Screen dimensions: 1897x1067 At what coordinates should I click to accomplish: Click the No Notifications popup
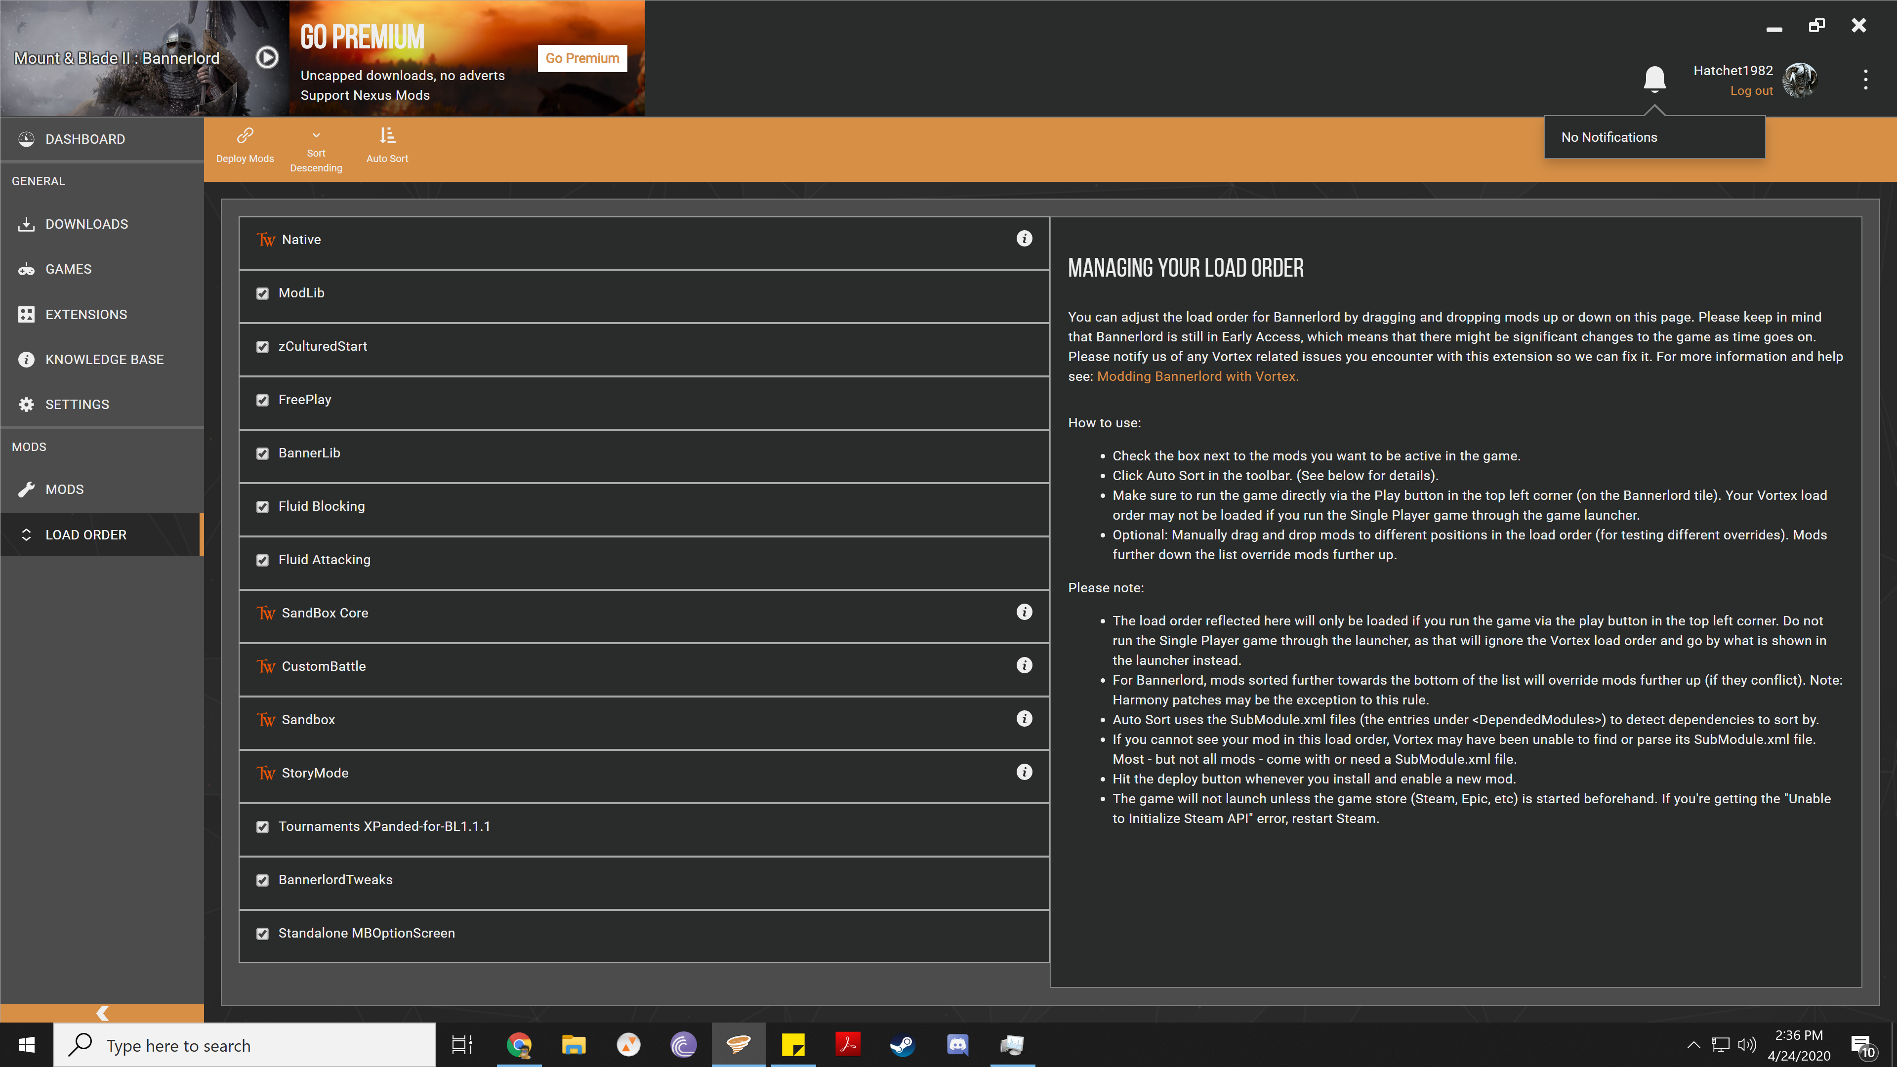[x=1654, y=137]
